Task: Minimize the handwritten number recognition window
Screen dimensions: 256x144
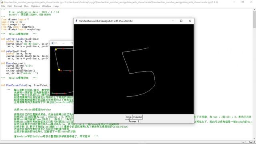Action: point(173,21)
